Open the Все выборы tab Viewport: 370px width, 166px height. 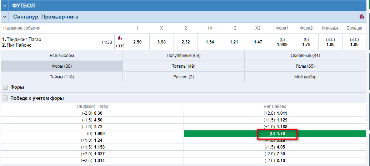[62, 56]
